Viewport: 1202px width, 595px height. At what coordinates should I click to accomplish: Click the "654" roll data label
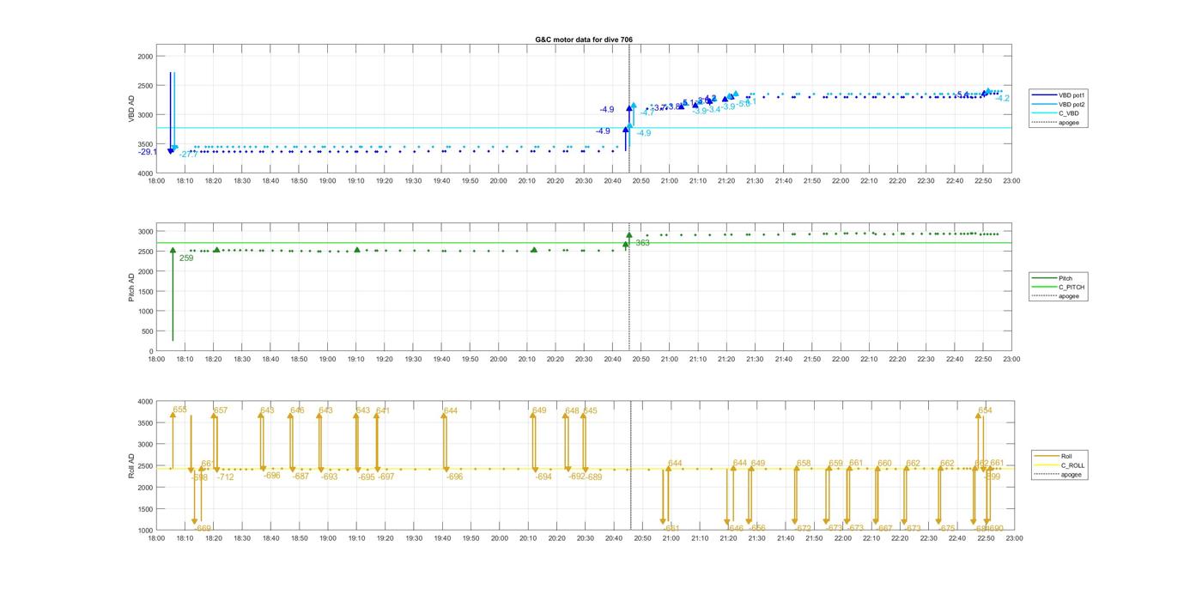pyautogui.click(x=985, y=410)
